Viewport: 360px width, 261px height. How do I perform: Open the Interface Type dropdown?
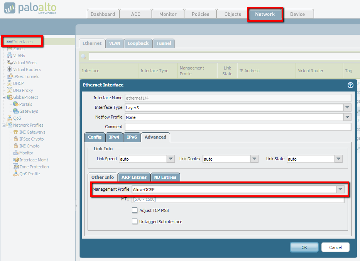tap(347, 107)
